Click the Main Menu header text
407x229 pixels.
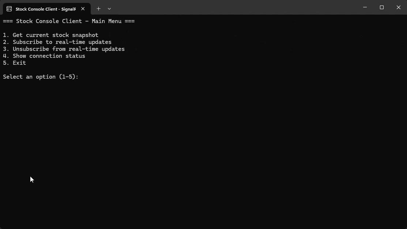(x=69, y=21)
